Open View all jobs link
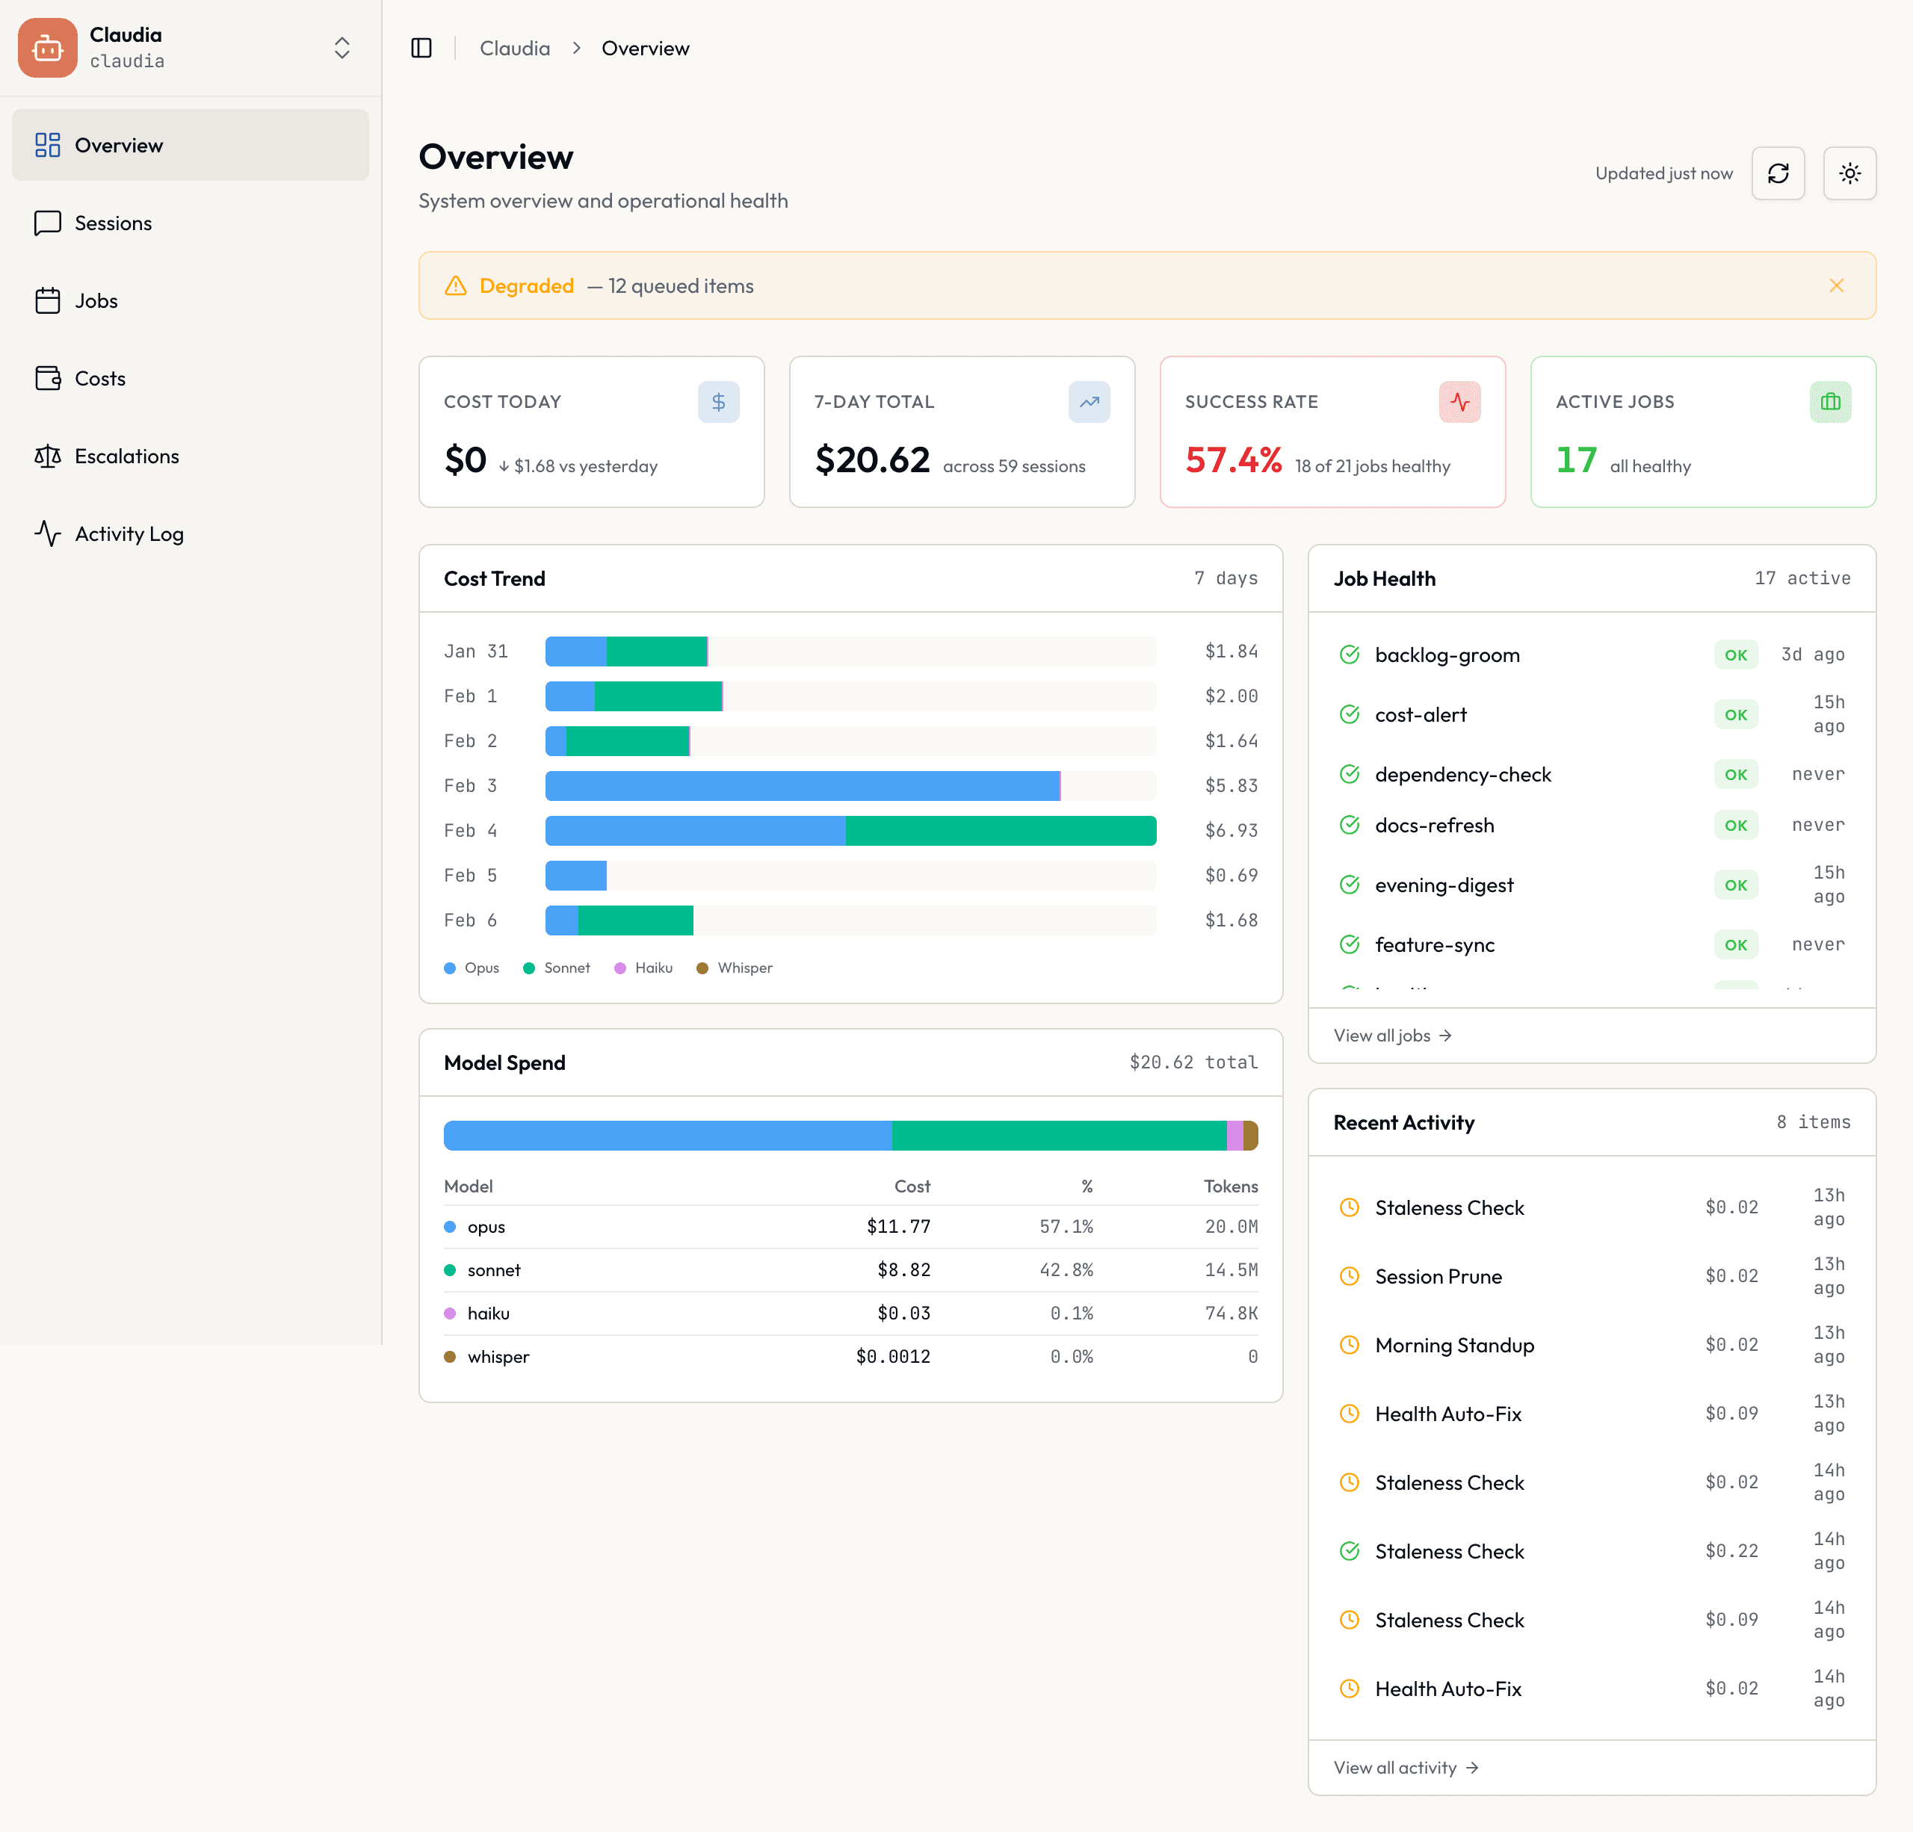Image resolution: width=1913 pixels, height=1832 pixels. click(1391, 1035)
